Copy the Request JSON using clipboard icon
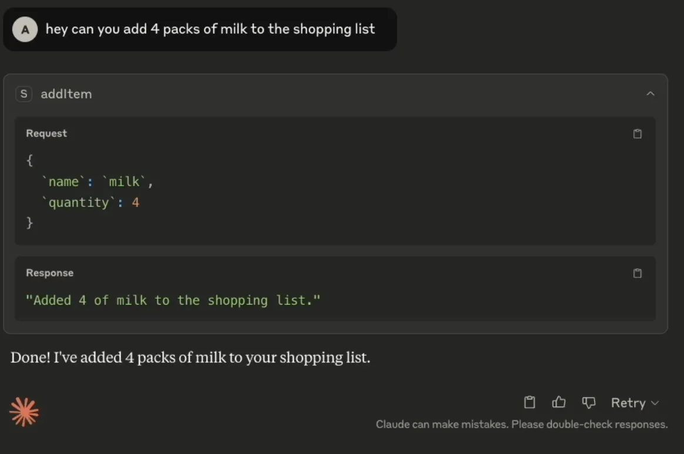This screenshot has width=684, height=454. coord(638,133)
